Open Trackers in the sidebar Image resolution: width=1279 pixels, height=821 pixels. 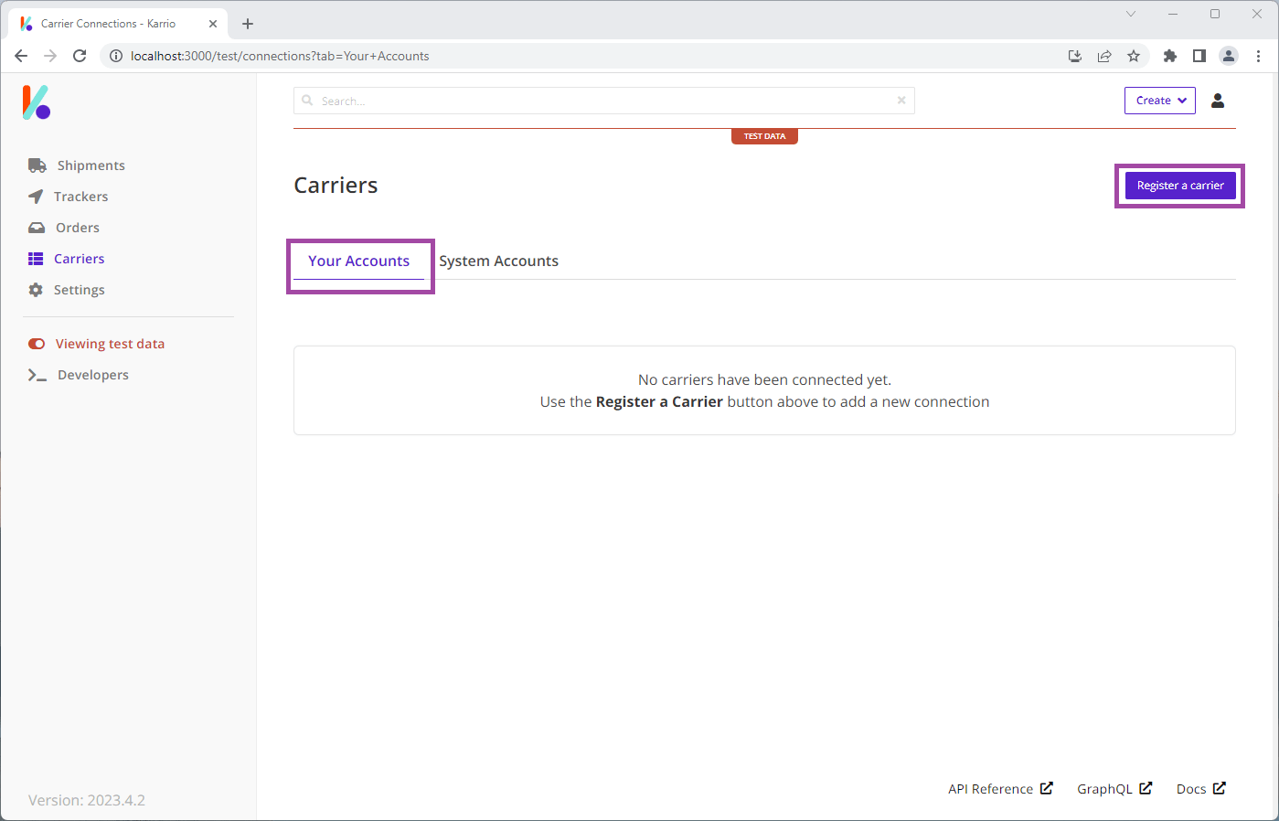pos(69,197)
